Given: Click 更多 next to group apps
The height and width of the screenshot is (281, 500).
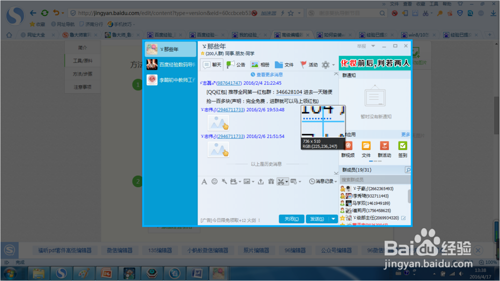Looking at the screenshot, I should 405,135.
